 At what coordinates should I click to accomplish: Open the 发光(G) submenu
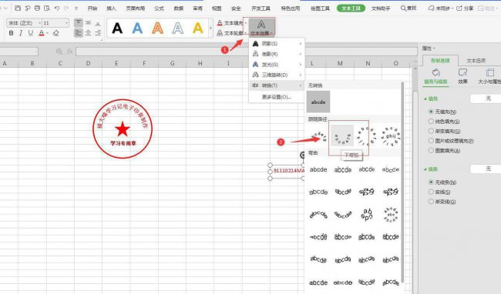(277, 65)
